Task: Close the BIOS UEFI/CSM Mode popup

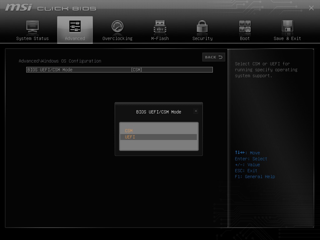Action: 196,111
